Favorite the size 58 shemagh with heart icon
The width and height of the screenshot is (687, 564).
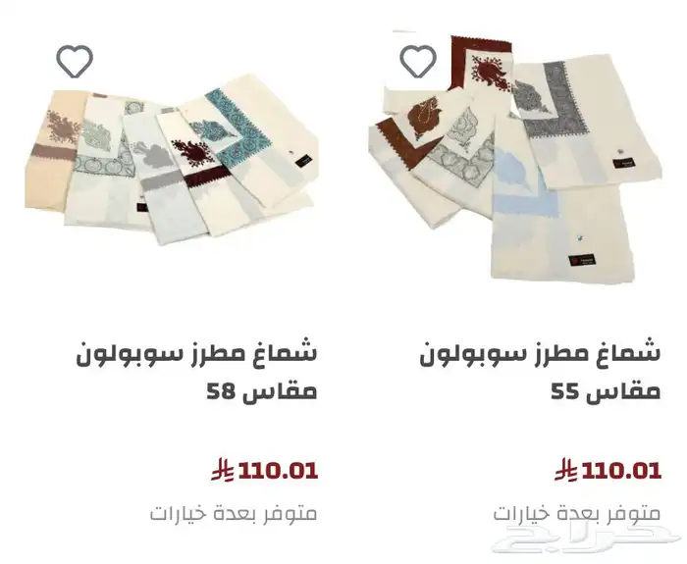pyautogui.click(x=75, y=61)
